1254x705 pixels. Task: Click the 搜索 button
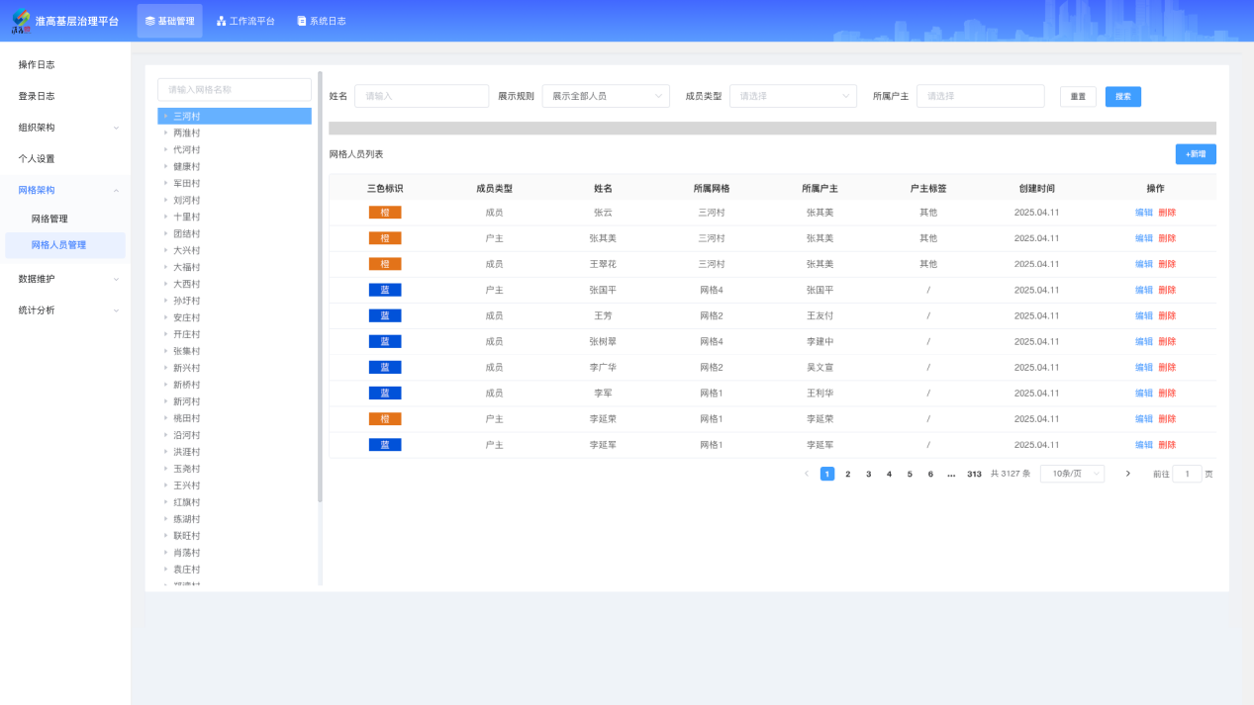tap(1122, 97)
